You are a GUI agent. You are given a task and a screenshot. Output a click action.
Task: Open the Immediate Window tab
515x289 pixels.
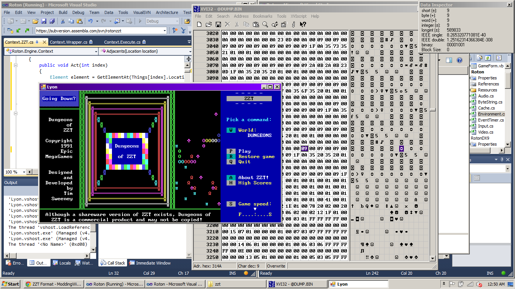pyautogui.click(x=150, y=263)
